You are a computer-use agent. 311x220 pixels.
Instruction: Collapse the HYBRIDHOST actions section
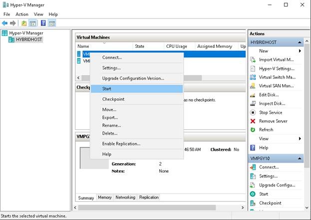[300, 42]
